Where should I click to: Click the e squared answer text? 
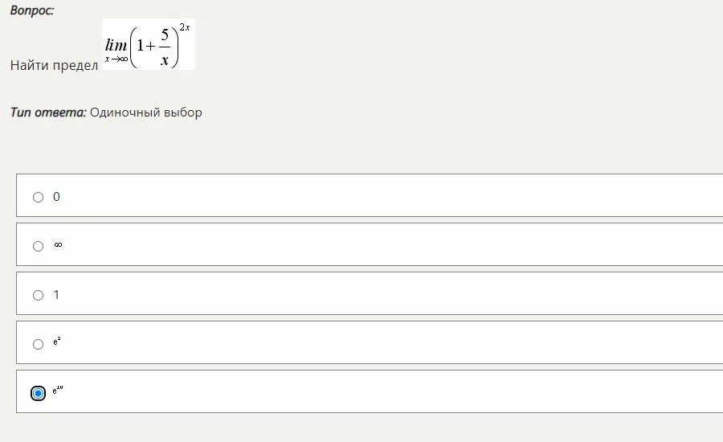click(57, 342)
